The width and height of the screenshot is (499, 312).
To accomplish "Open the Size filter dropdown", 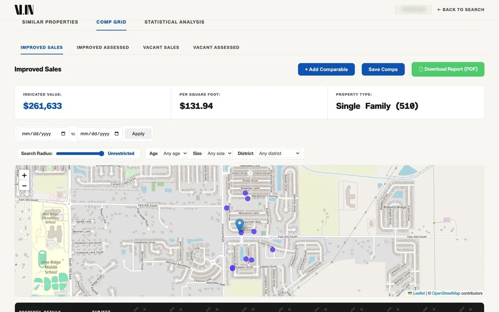I will [218, 154].
